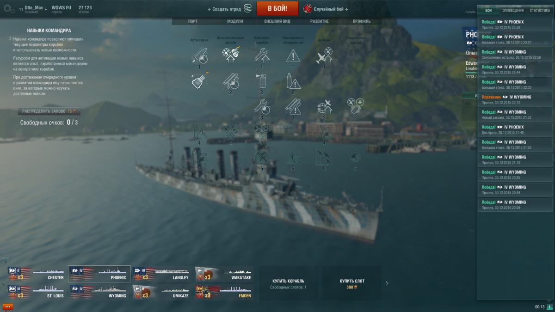Select the level 1 warning triangle skill icon
Viewport: 555px width, 312px height.
[x=293, y=55]
